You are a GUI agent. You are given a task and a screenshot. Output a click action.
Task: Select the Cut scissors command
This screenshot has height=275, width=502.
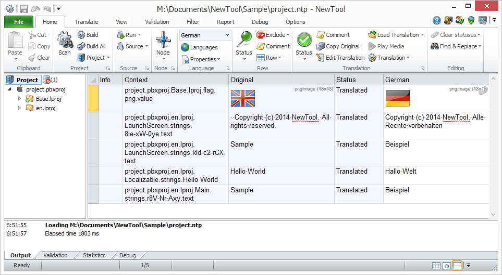click(38, 35)
